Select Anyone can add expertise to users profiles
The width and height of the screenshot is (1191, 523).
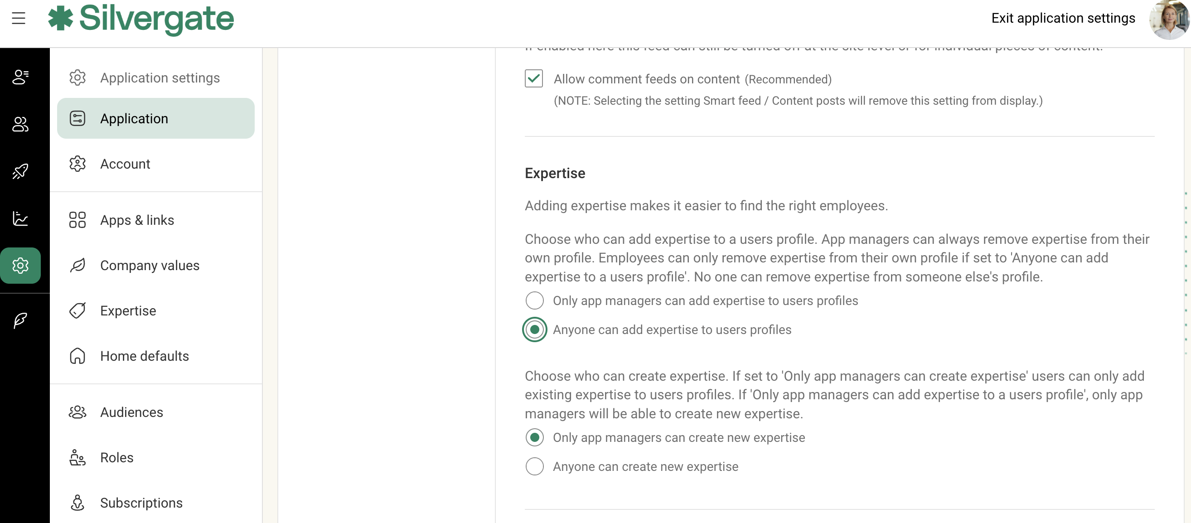point(534,329)
